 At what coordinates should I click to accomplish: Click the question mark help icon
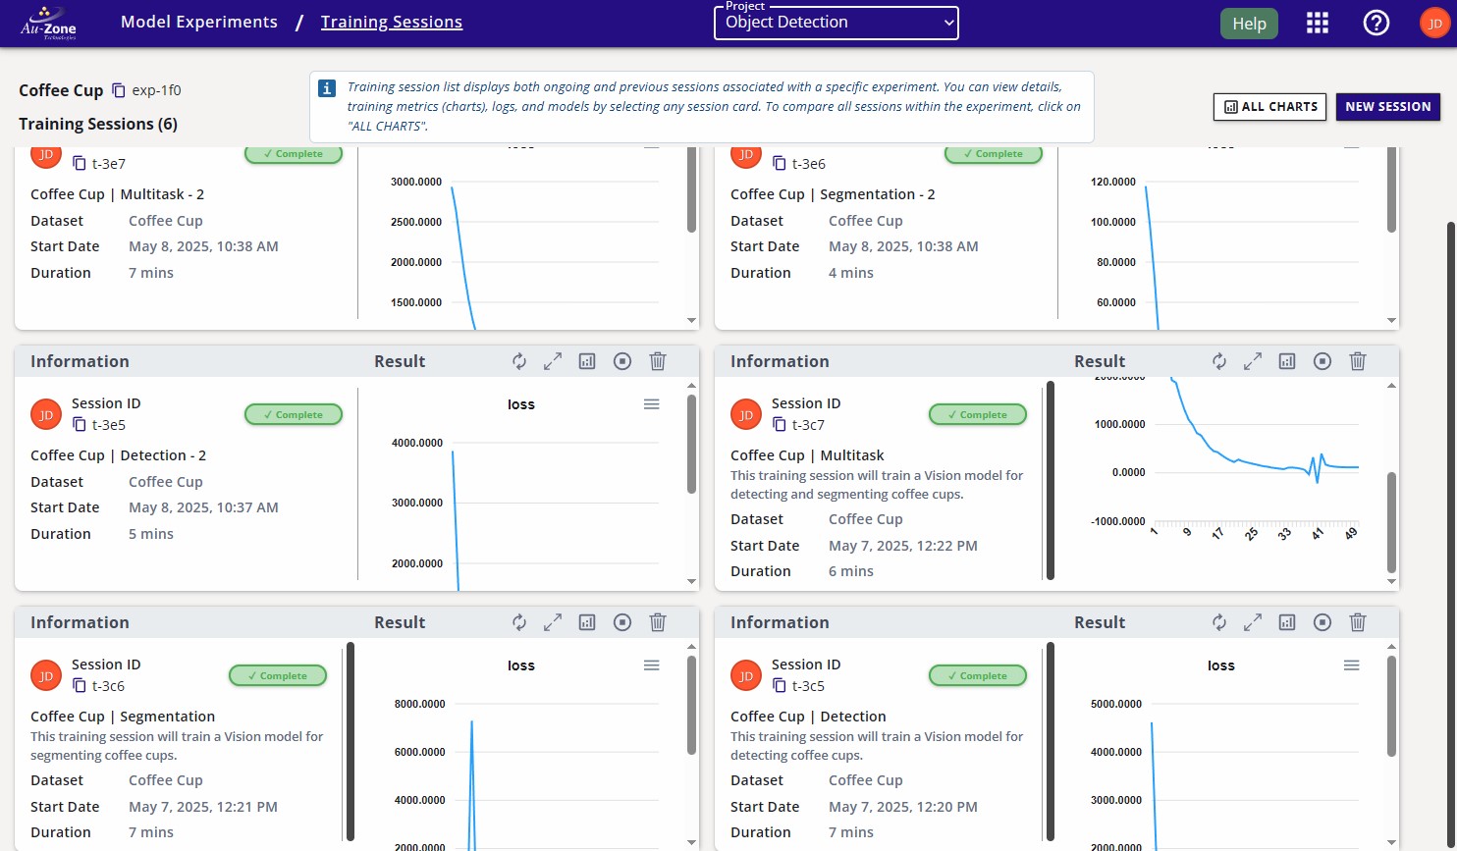pos(1376,23)
